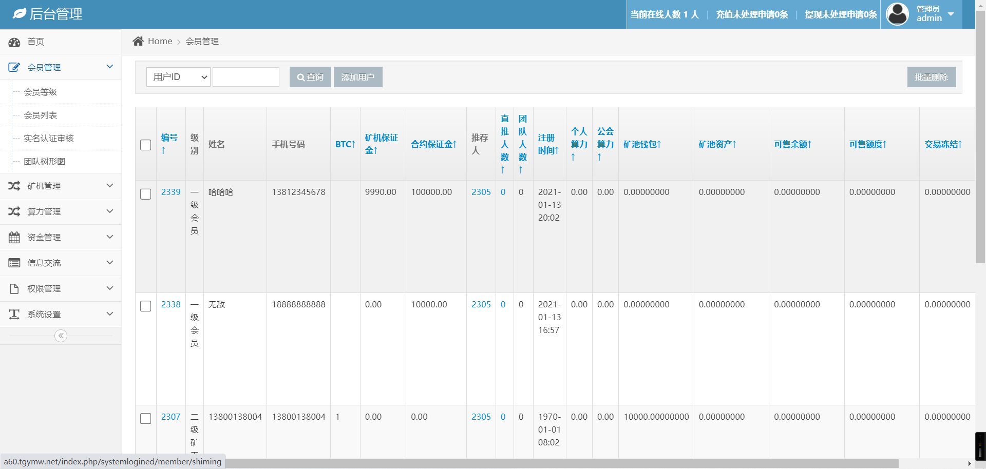The width and height of the screenshot is (986, 469).
Task: Click the shuffle icon beside 矿机管理
Action: click(14, 186)
